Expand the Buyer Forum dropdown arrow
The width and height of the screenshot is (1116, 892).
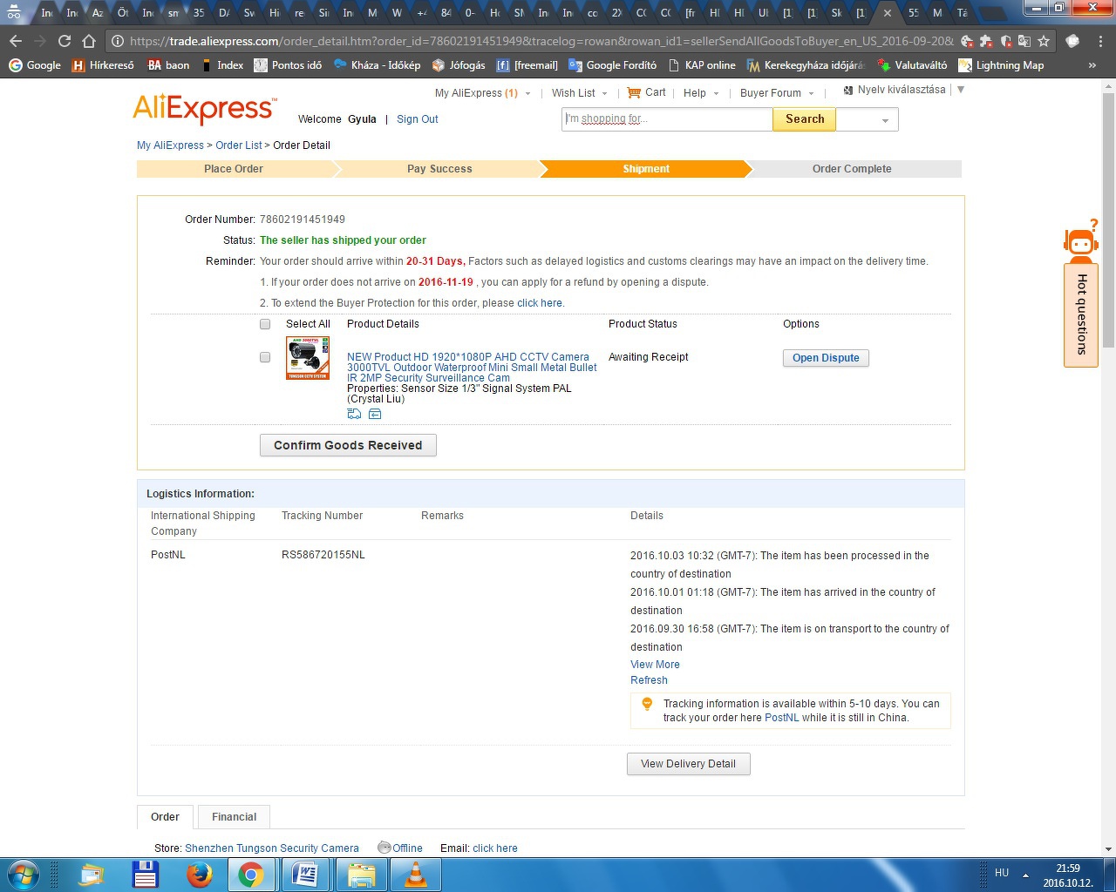811,94
